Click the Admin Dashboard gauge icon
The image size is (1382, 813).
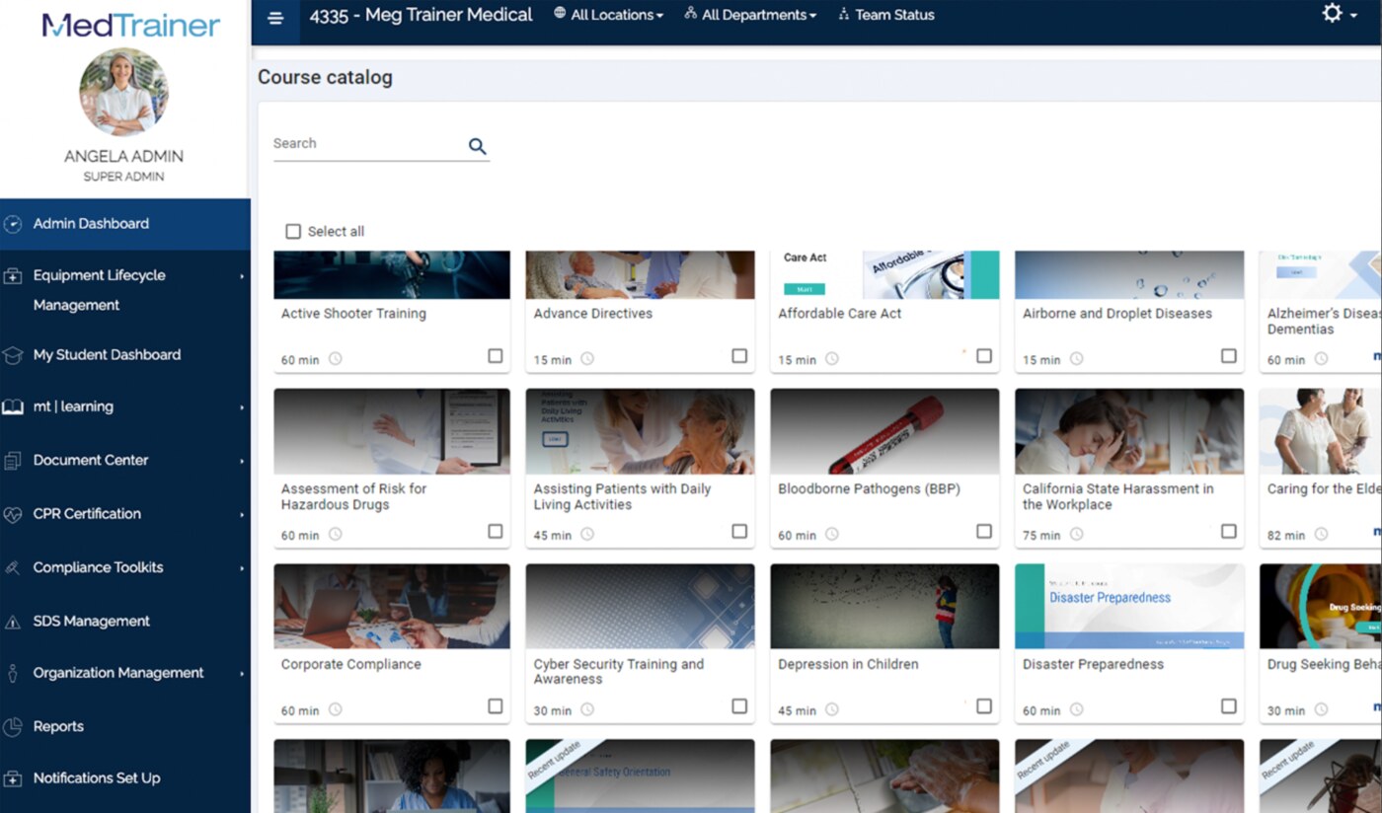[13, 224]
